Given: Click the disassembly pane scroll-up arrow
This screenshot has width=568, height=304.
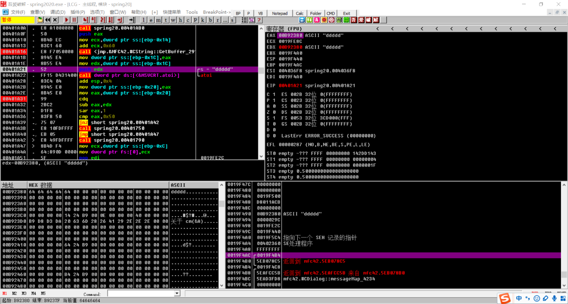Looking at the screenshot, I should (261, 29).
